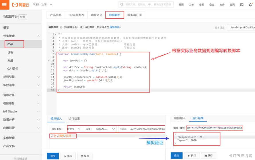Select the left panel 模拟输入 tab

click(x=56, y=118)
